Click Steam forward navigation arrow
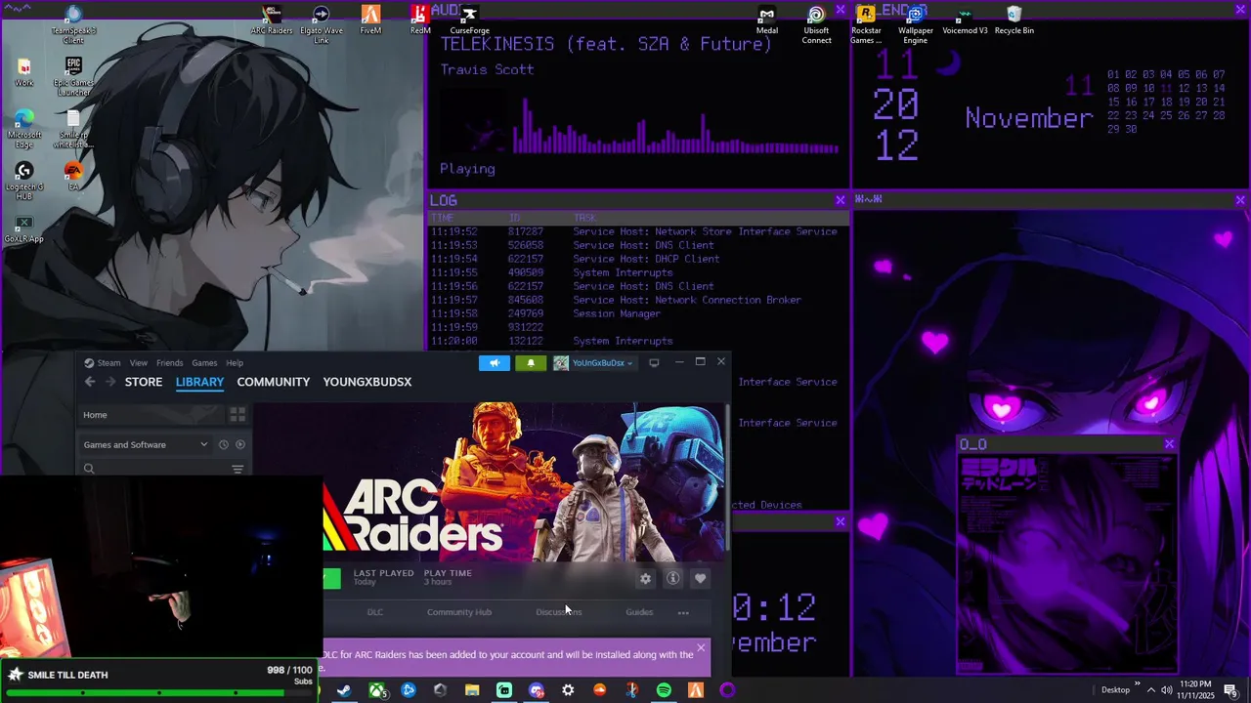Screen dimensions: 1251x703 tap(110, 382)
